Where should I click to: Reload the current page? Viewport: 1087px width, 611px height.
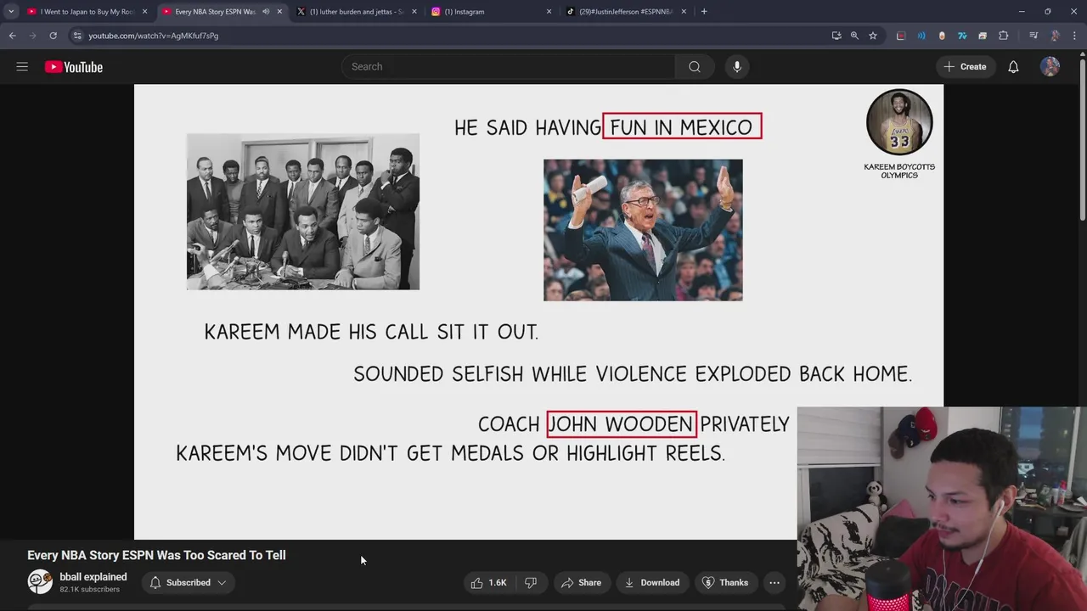point(53,36)
